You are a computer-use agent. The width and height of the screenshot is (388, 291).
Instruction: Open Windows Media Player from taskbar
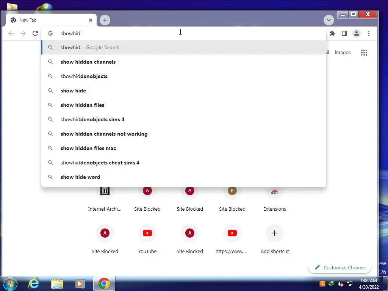point(80,283)
